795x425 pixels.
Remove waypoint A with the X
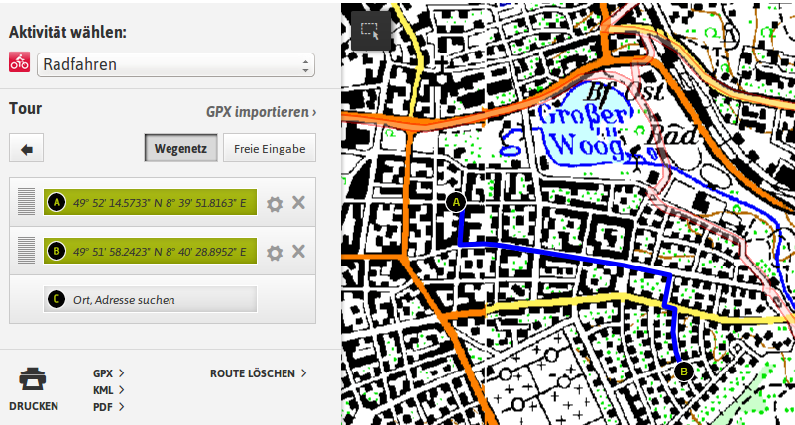(298, 203)
